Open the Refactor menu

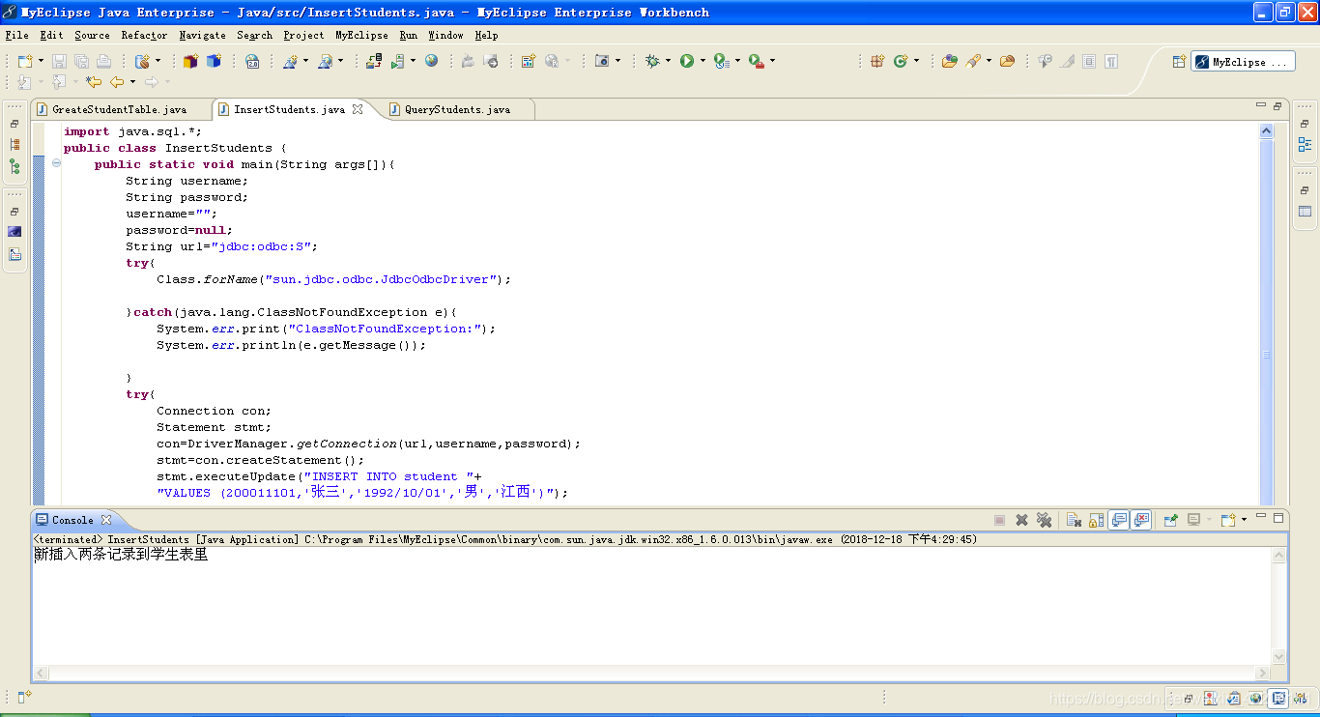point(144,35)
